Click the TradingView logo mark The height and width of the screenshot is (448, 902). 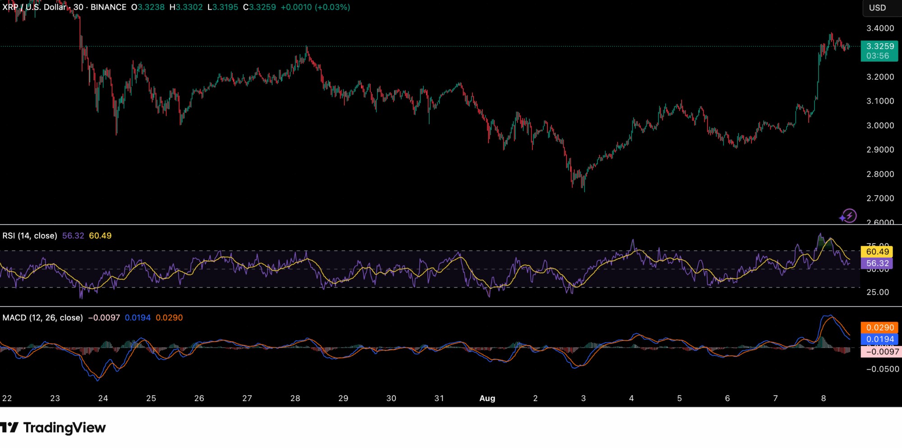(9, 427)
